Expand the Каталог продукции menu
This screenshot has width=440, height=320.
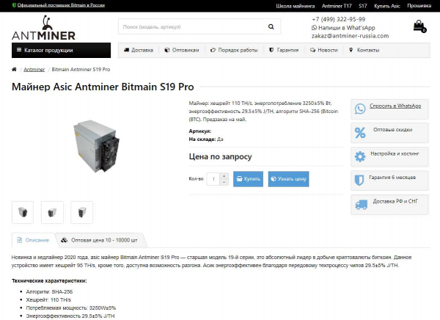[x=61, y=51]
